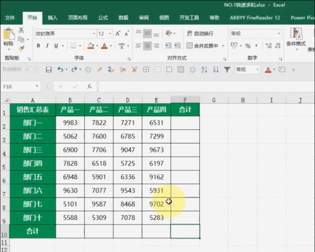315x252 pixels.
Task: Click the Save icon in quick access toolbar
Action: point(48,70)
